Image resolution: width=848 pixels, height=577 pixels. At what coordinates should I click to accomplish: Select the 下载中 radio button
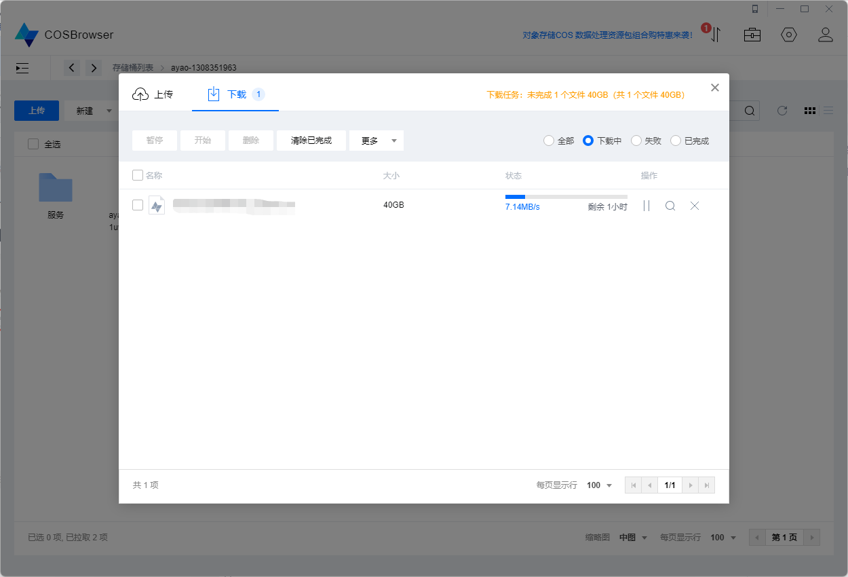pyautogui.click(x=588, y=141)
